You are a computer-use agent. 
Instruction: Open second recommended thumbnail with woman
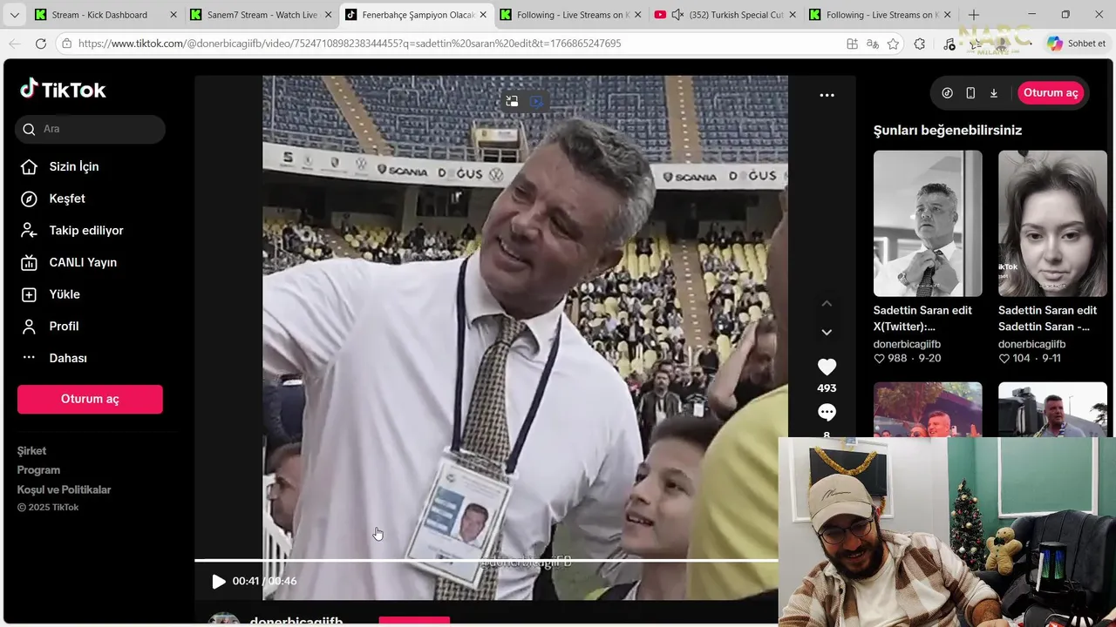click(x=1052, y=224)
